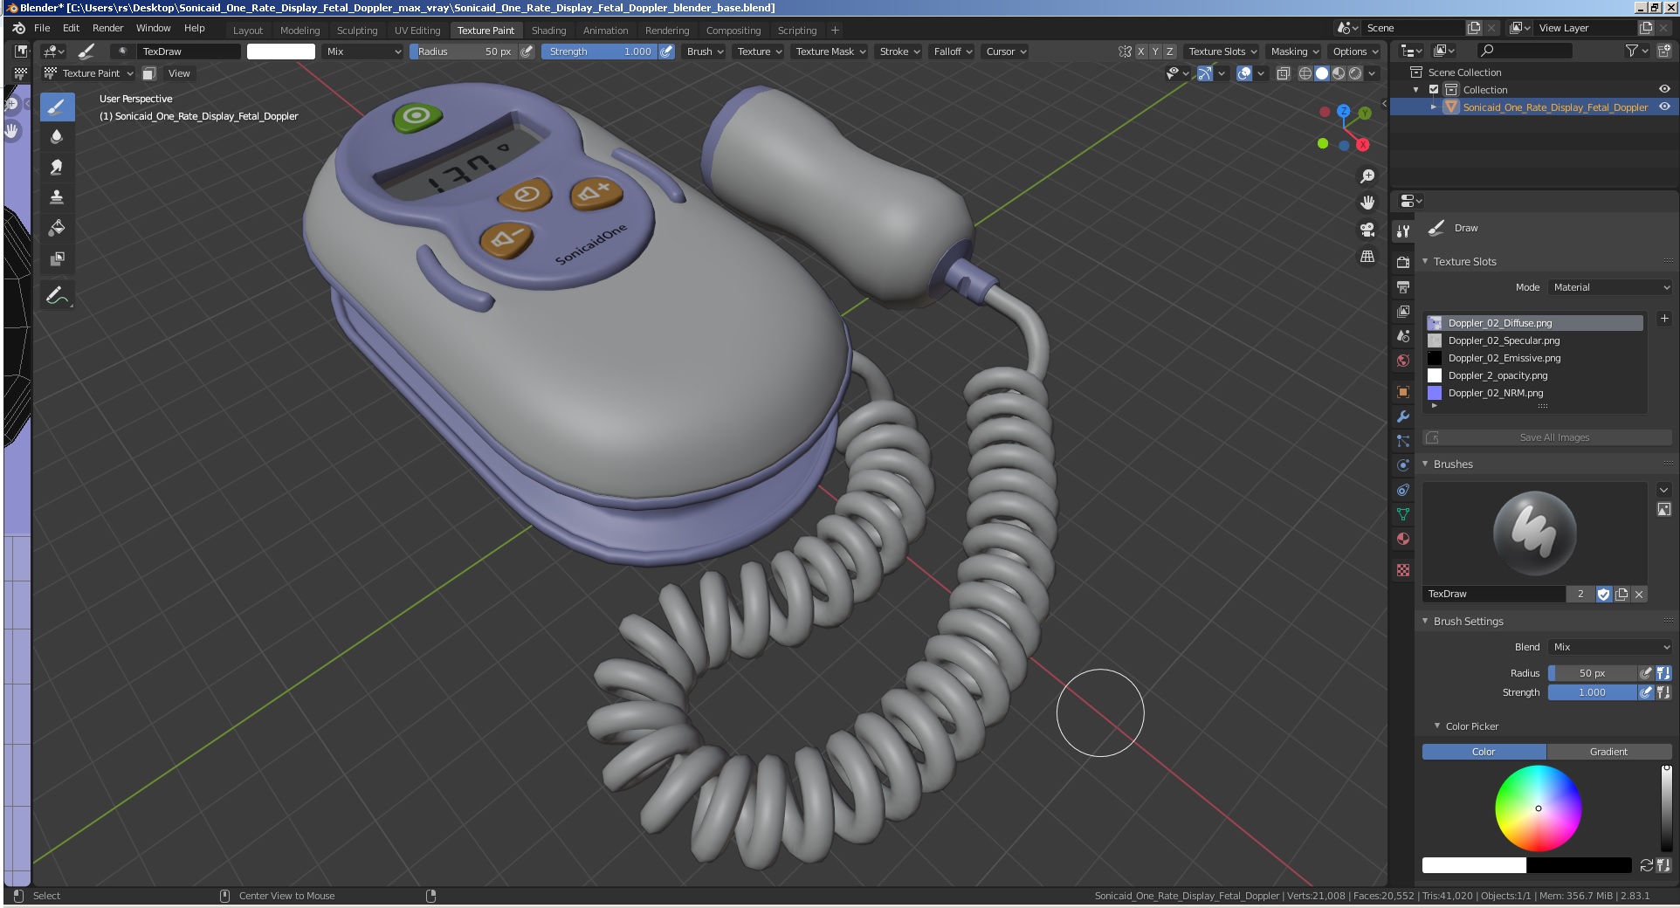Switch to the Shading workspace tab
Screen dimensions: 1680x908
coord(548,31)
